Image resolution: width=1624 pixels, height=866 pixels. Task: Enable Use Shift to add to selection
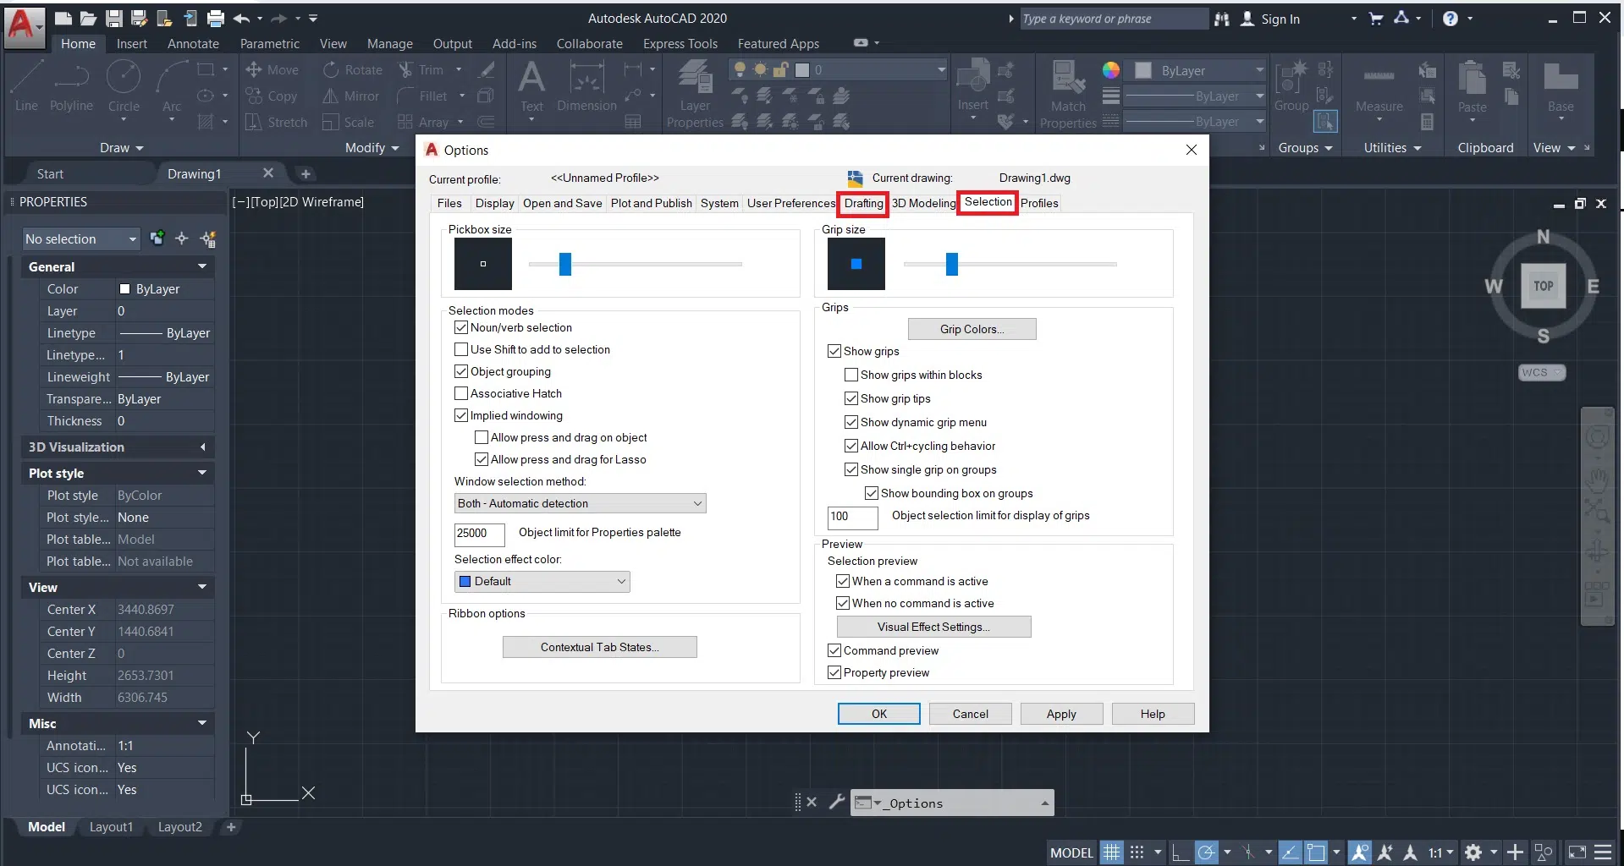click(x=461, y=349)
